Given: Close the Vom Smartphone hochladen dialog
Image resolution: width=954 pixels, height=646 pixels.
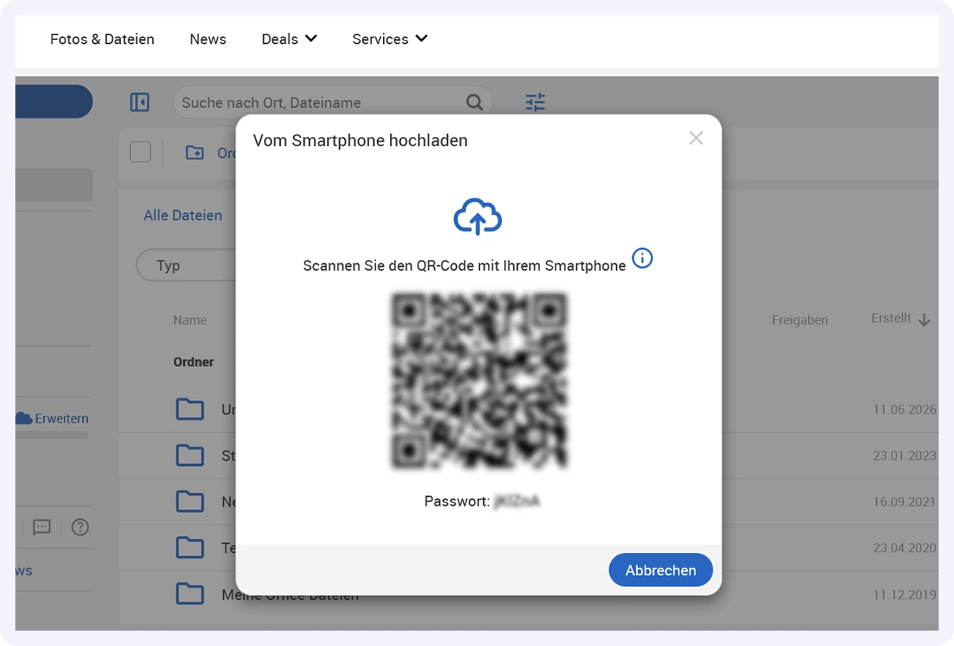Looking at the screenshot, I should click(696, 138).
